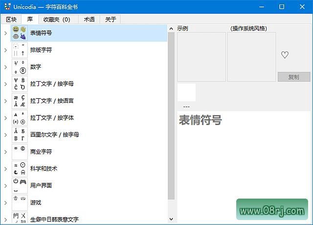Expand the 西里尔文字 / 按字母 node
This screenshot has width=313, height=225.
click(5, 135)
